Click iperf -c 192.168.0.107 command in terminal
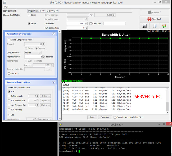172x156 pixels. pos(94,129)
